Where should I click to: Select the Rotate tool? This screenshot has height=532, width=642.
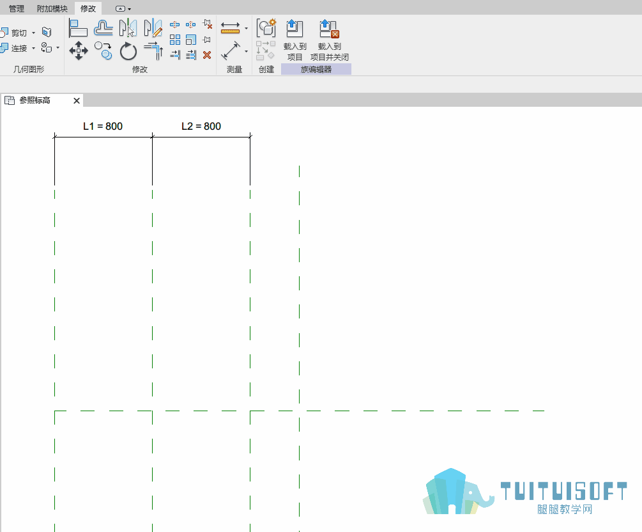128,51
